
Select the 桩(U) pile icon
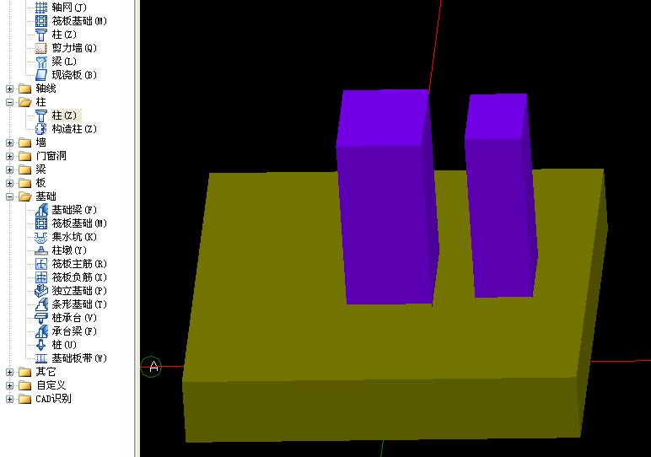[41, 345]
